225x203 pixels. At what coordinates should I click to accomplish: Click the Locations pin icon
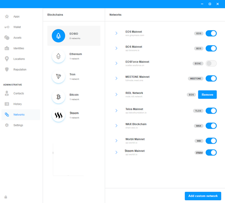coord(7,59)
